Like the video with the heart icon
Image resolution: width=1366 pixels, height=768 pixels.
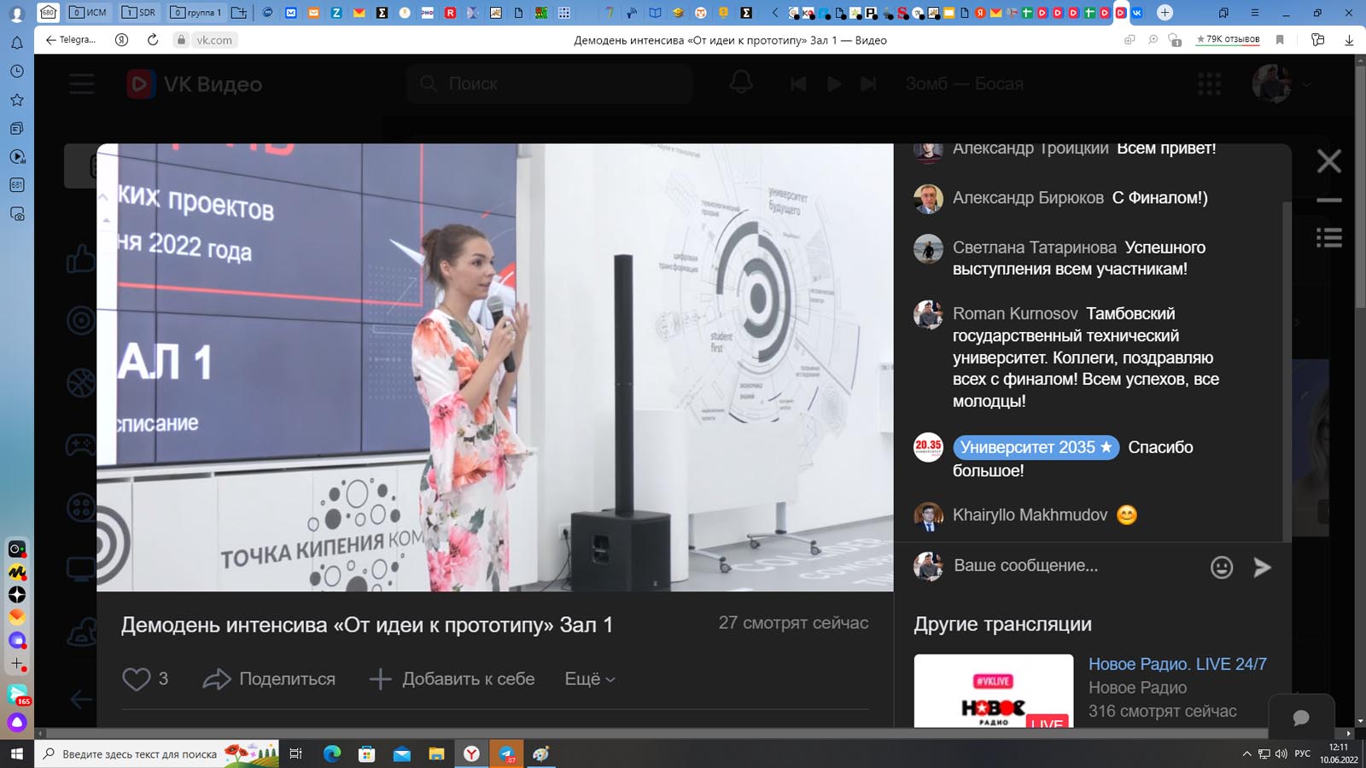coord(136,679)
